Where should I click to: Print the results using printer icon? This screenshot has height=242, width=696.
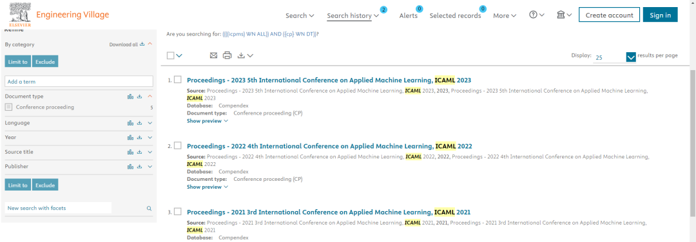point(227,55)
